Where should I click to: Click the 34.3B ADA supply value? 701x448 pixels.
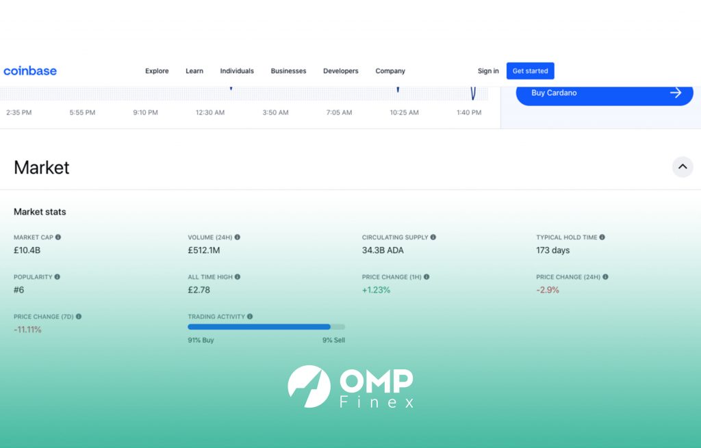click(383, 250)
